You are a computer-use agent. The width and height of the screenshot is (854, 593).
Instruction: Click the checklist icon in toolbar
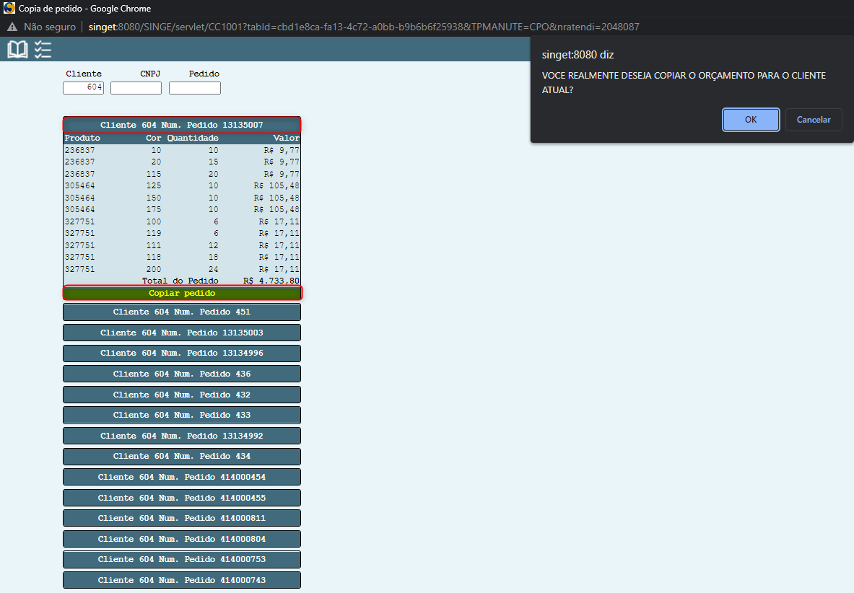[43, 49]
